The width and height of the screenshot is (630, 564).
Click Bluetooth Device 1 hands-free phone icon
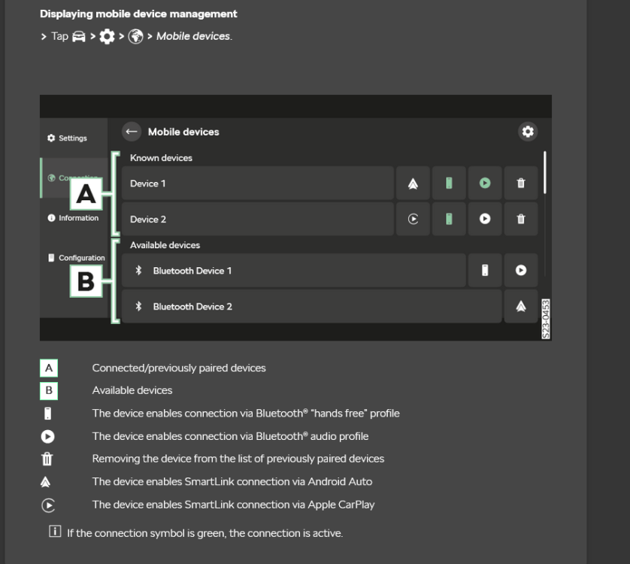485,270
